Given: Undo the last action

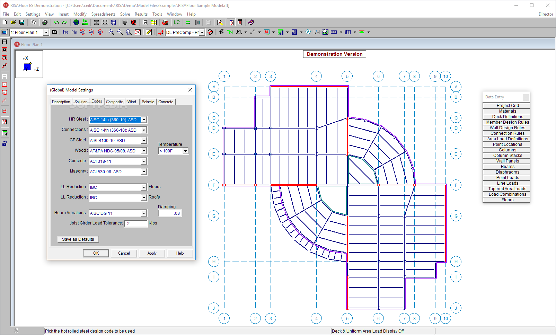Looking at the screenshot, I should (x=57, y=22).
